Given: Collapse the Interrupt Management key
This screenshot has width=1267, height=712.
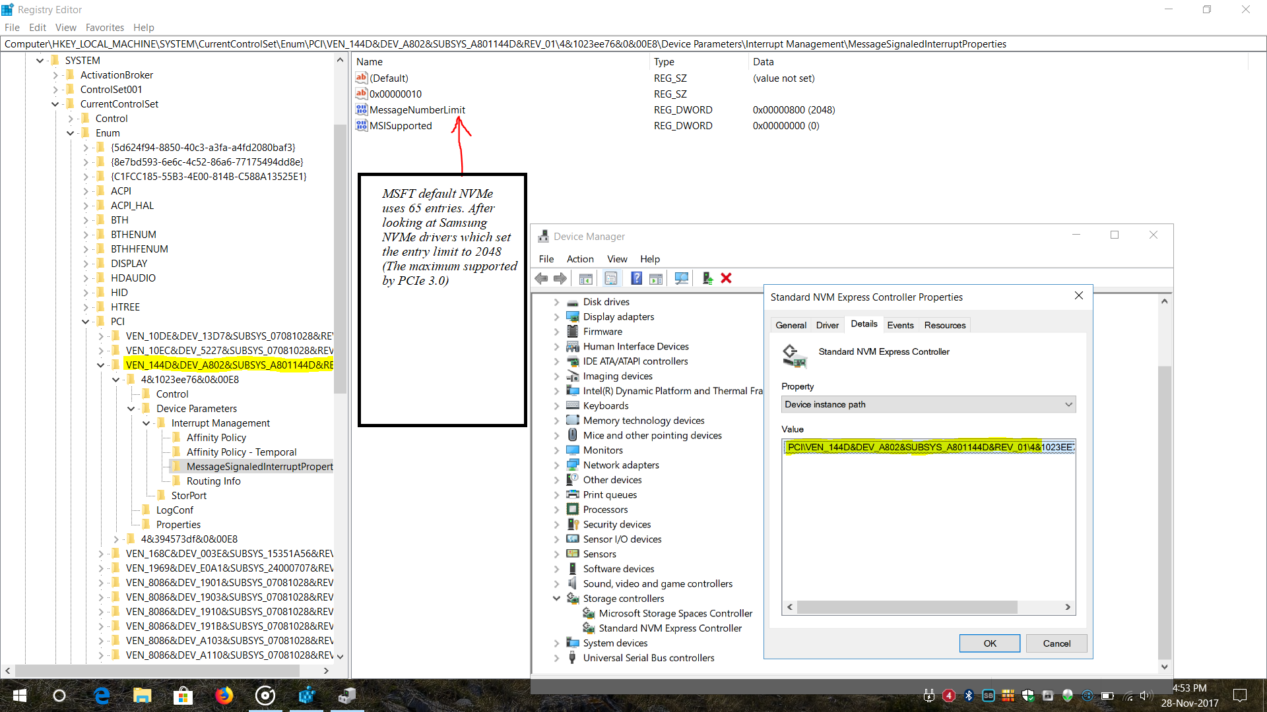Looking at the screenshot, I should (x=146, y=423).
